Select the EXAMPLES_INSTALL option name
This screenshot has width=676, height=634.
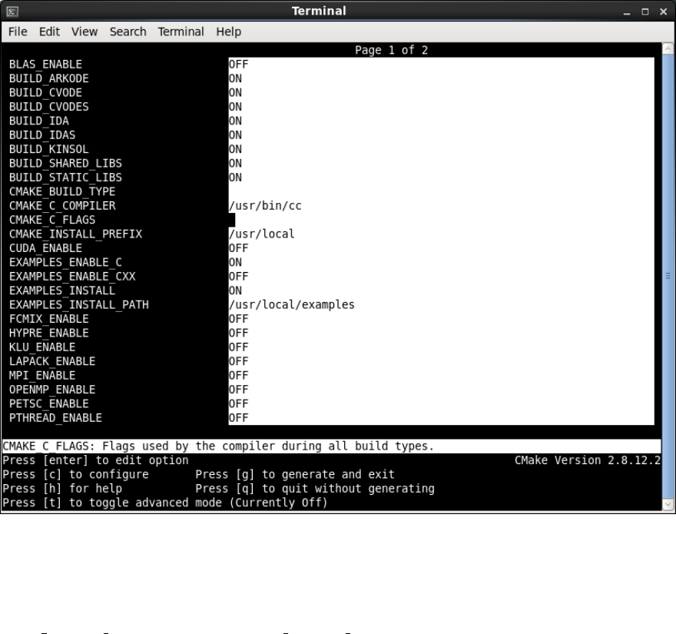click(62, 291)
